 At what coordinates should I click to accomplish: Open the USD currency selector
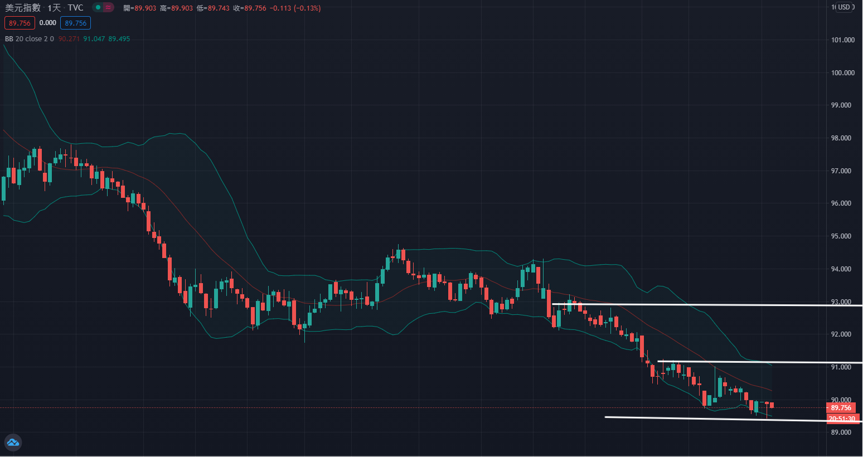pyautogui.click(x=844, y=7)
